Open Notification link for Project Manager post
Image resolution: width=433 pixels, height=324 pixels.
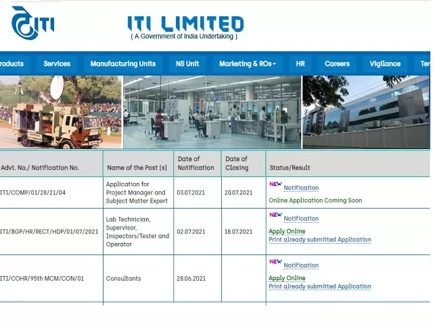(301, 188)
